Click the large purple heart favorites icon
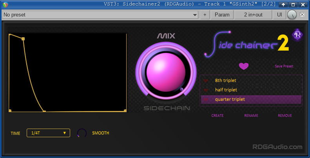This screenshot has height=158, width=310. tap(244, 66)
